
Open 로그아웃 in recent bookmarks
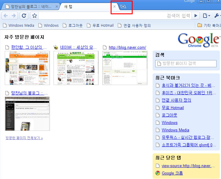coord(170,115)
